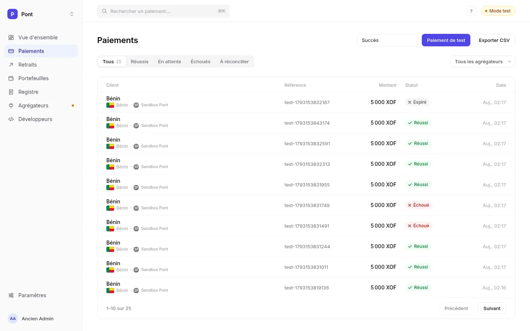
Task: Click the Paramètres sliders icon
Action: pos(11,295)
